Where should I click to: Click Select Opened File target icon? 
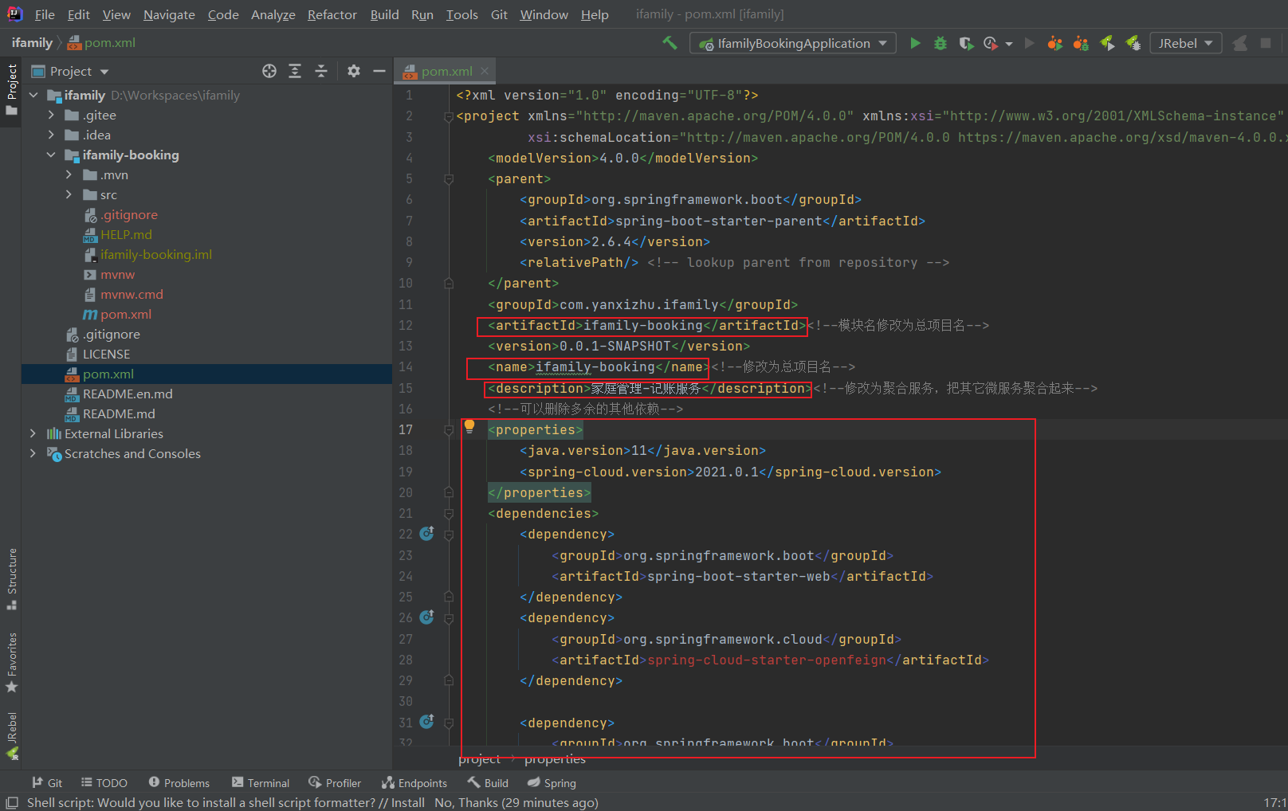coord(269,71)
